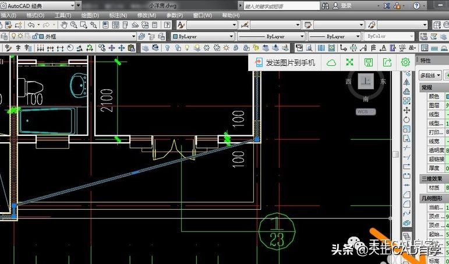Viewport: 449px width, 264px height.
Task: Click the Zoom Window tool
Action: (x=83, y=25)
